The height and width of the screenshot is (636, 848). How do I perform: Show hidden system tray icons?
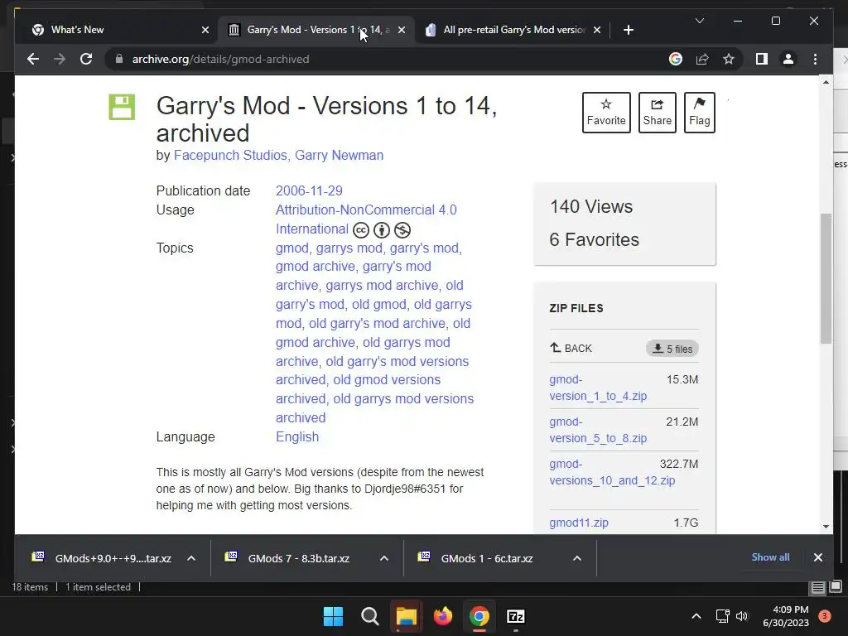[696, 616]
